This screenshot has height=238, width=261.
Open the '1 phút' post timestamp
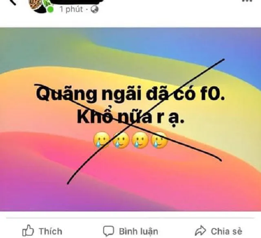71,9
